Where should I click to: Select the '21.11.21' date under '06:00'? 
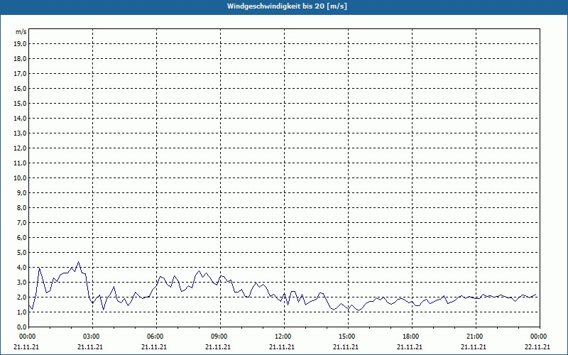154,347
